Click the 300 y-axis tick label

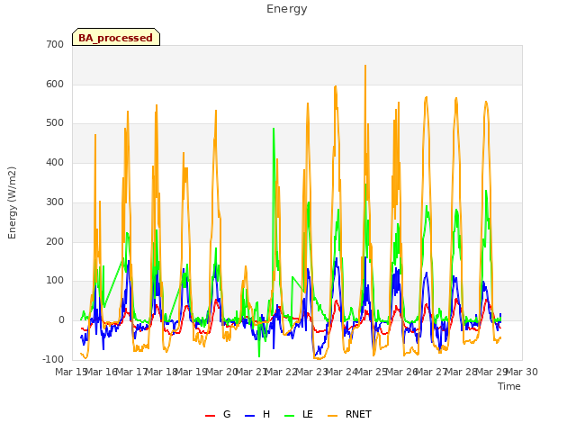click(x=55, y=202)
